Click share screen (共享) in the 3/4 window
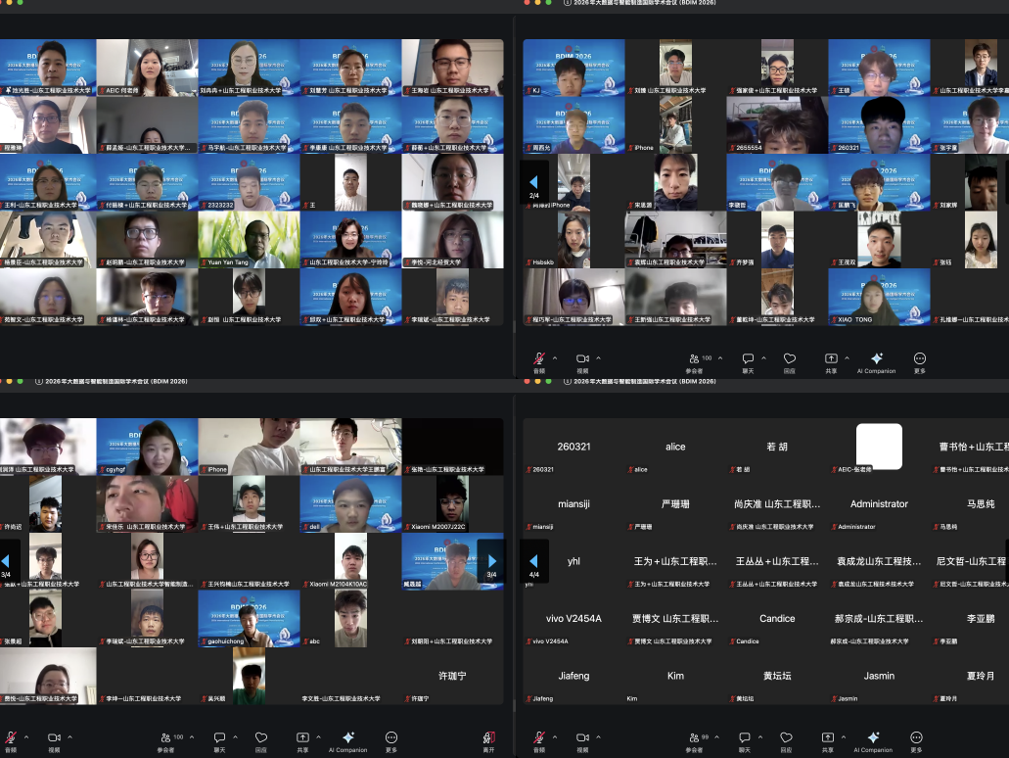Viewport: 1009px width, 758px height. pyautogui.click(x=302, y=738)
